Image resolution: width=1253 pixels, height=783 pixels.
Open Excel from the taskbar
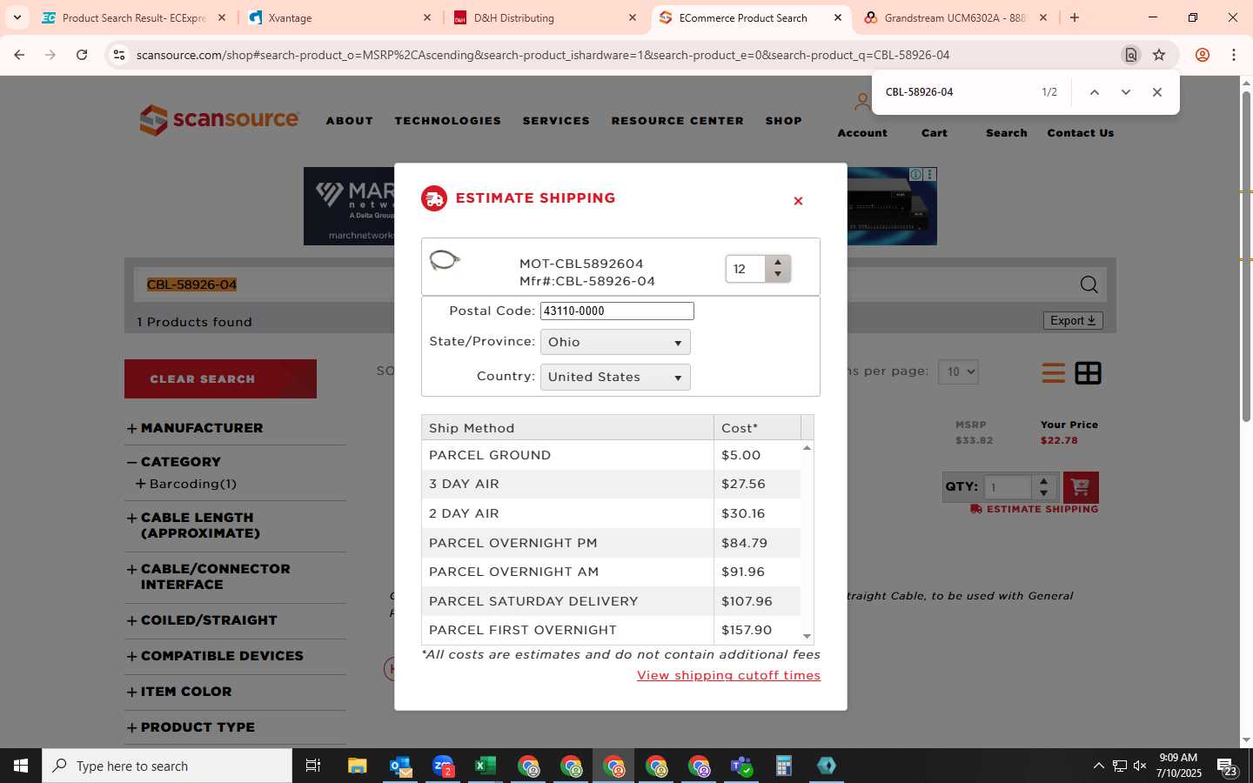pyautogui.click(x=485, y=766)
